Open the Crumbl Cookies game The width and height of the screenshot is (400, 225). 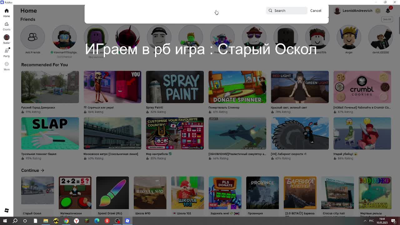[362, 87]
